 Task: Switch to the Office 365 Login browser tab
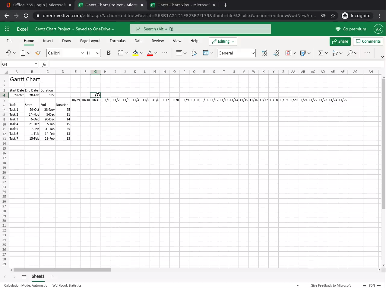(x=39, y=5)
